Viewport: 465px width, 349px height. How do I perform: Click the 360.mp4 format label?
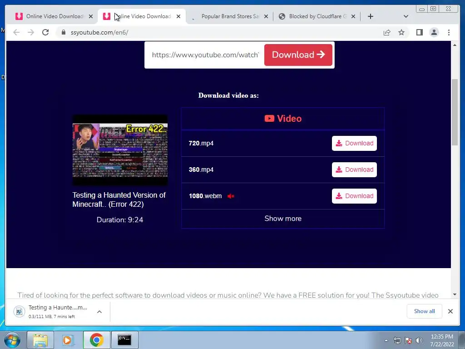pos(201,170)
